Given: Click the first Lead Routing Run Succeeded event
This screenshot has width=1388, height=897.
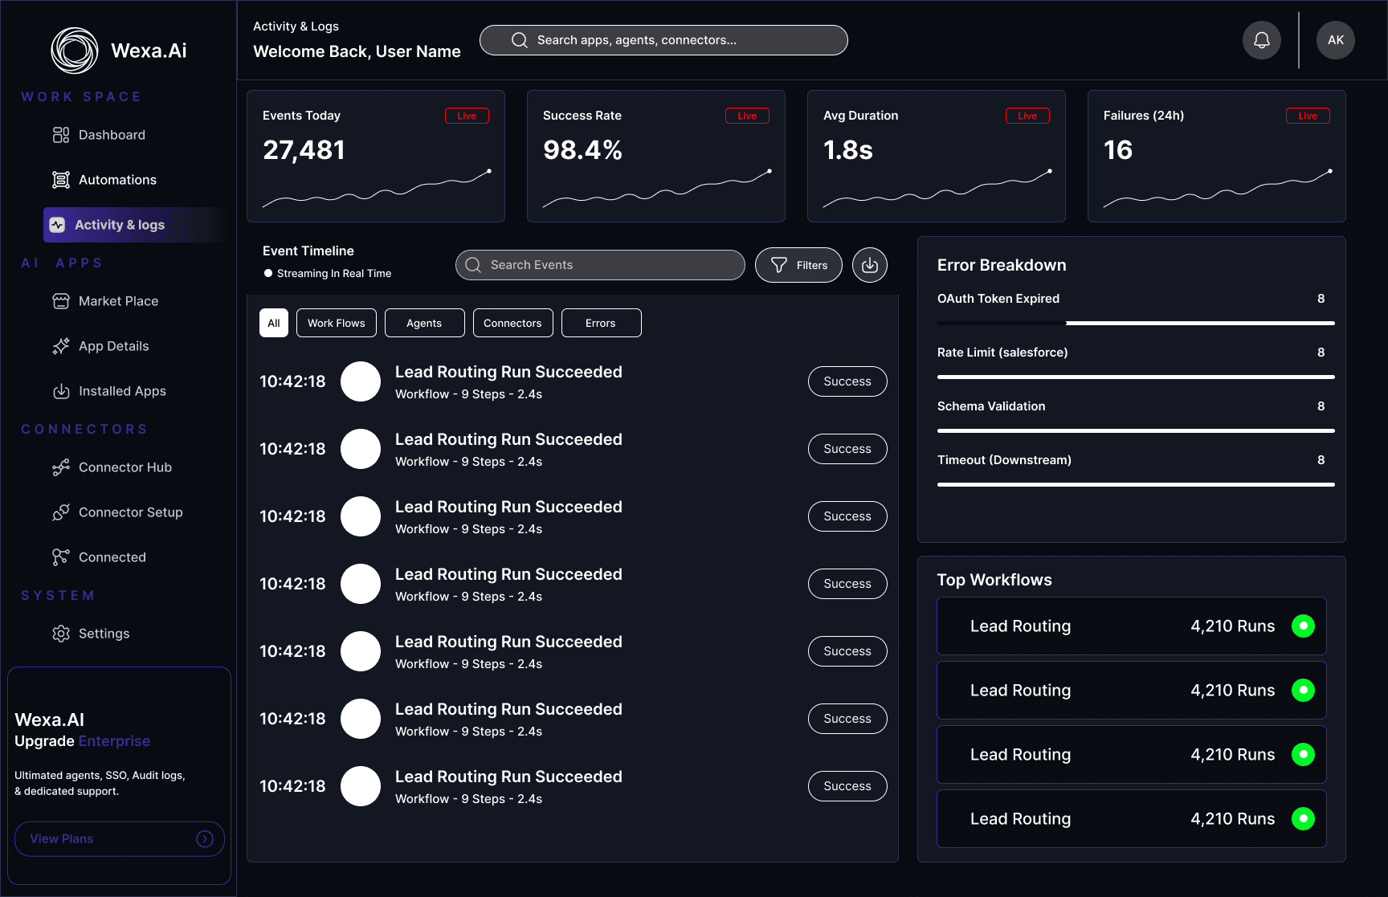Looking at the screenshot, I should [x=573, y=381].
